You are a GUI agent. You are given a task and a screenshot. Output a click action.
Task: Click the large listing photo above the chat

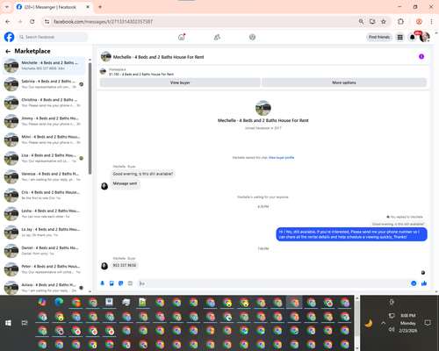[x=263, y=108]
